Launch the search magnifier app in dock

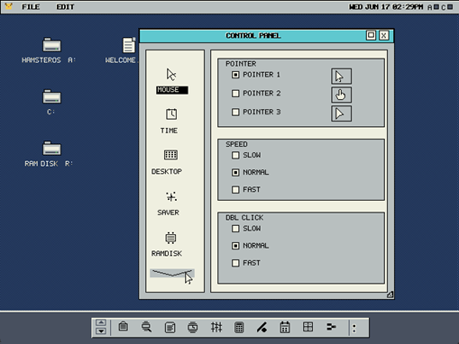[146, 327]
